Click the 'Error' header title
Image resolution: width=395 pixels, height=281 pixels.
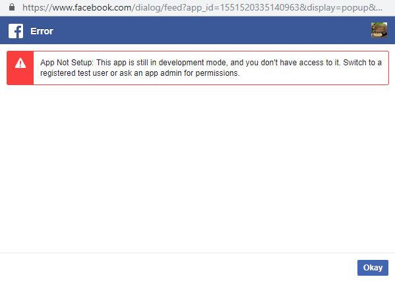[42, 31]
